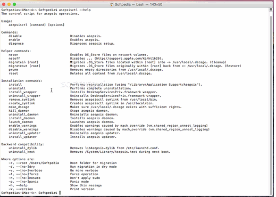Click the 'install_updater' command
276x197 pixels.
[x=23, y=137]
